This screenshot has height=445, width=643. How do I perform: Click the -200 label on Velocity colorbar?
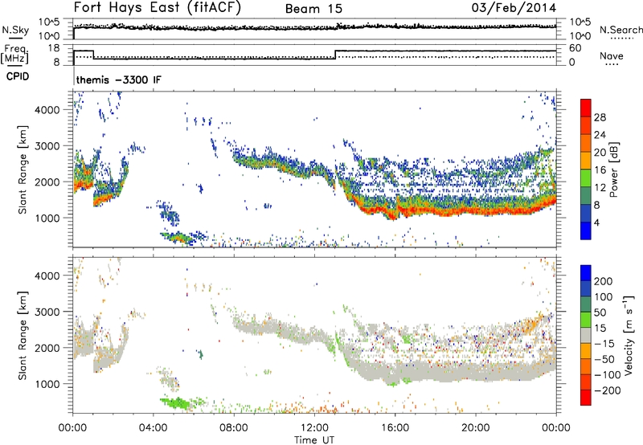(608, 390)
